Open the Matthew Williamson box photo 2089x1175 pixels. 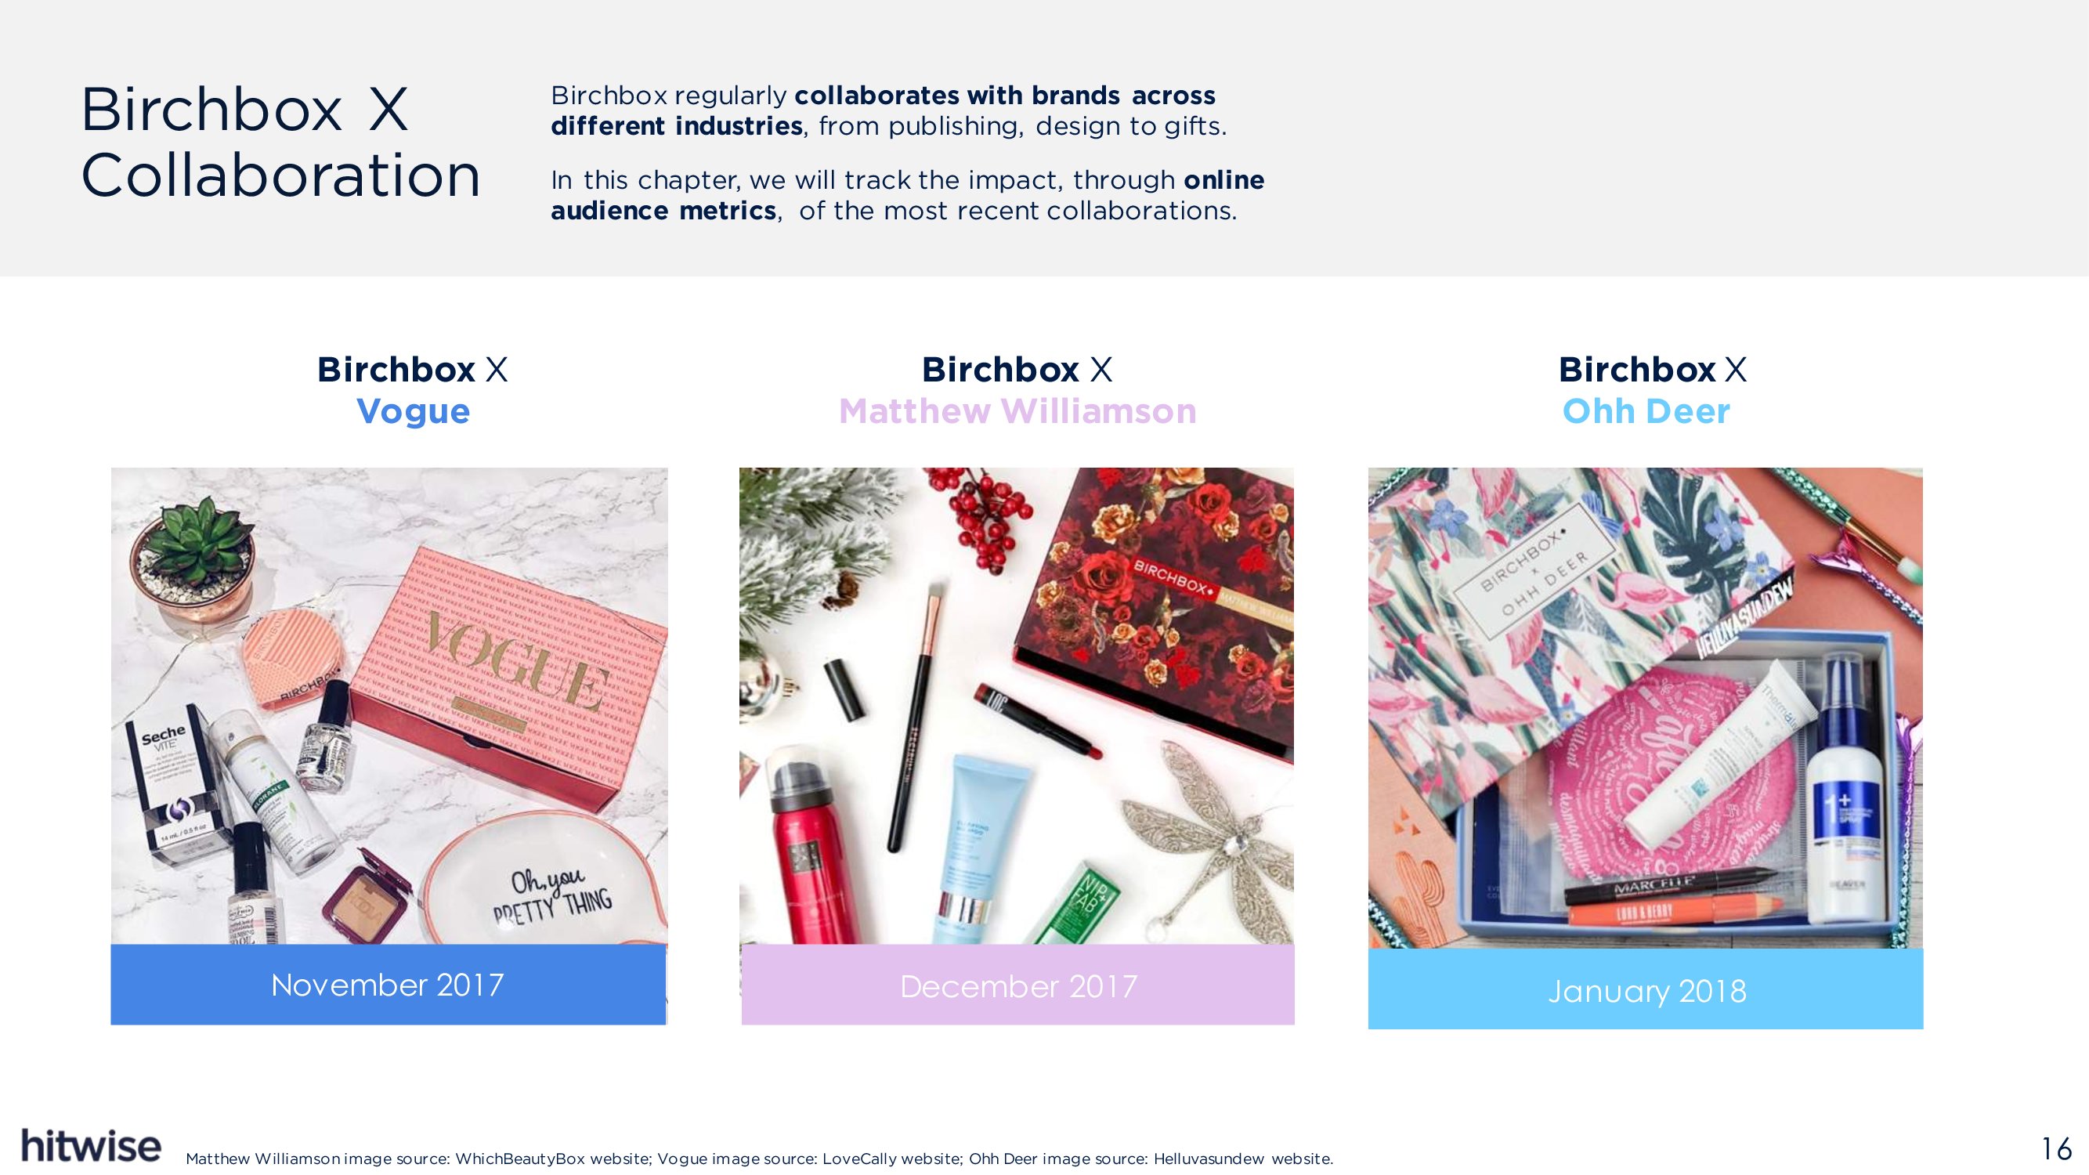click(1017, 706)
